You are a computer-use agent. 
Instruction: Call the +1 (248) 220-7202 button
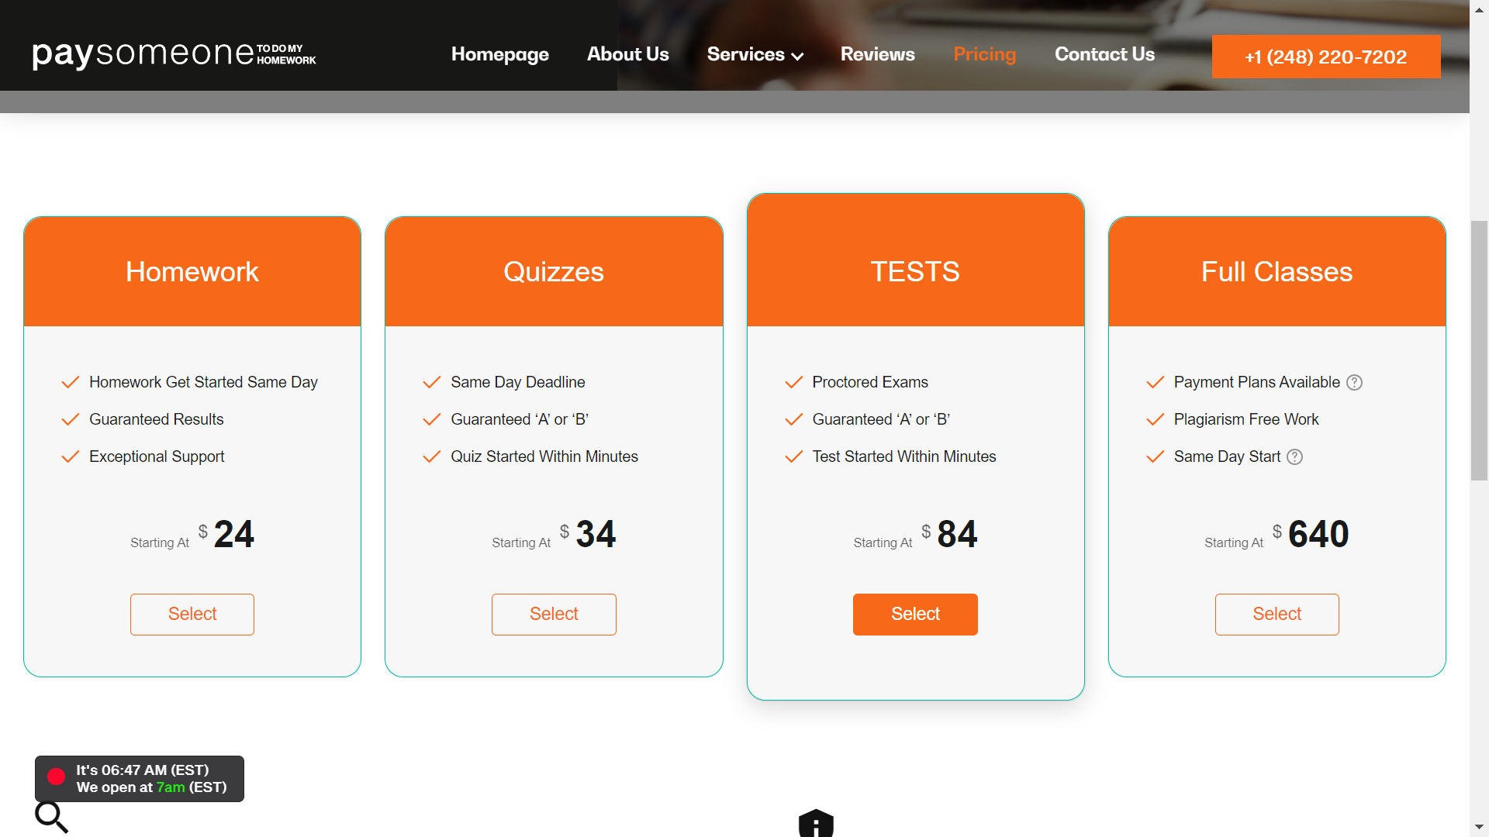pos(1325,57)
